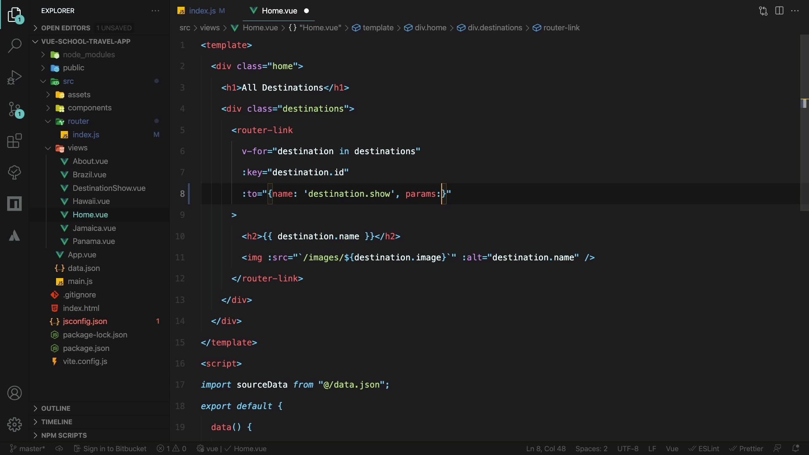This screenshot has height=455, width=809.
Task: Expand the node_modules folder
Action: click(88, 55)
